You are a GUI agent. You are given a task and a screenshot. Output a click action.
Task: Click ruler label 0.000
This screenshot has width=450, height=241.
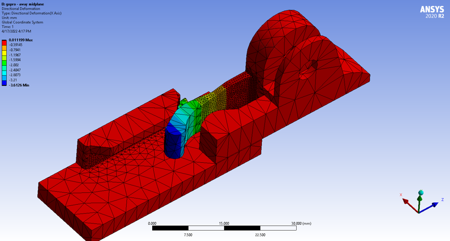152,223
